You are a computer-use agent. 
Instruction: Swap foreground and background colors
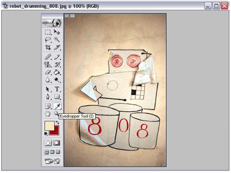pos(57,122)
